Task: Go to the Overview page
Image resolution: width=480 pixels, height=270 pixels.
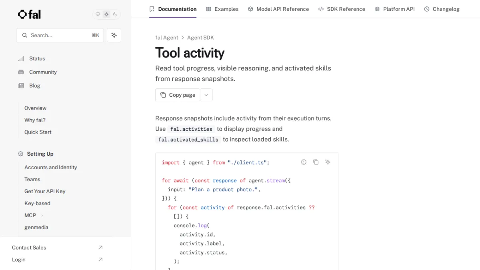Action: point(35,108)
